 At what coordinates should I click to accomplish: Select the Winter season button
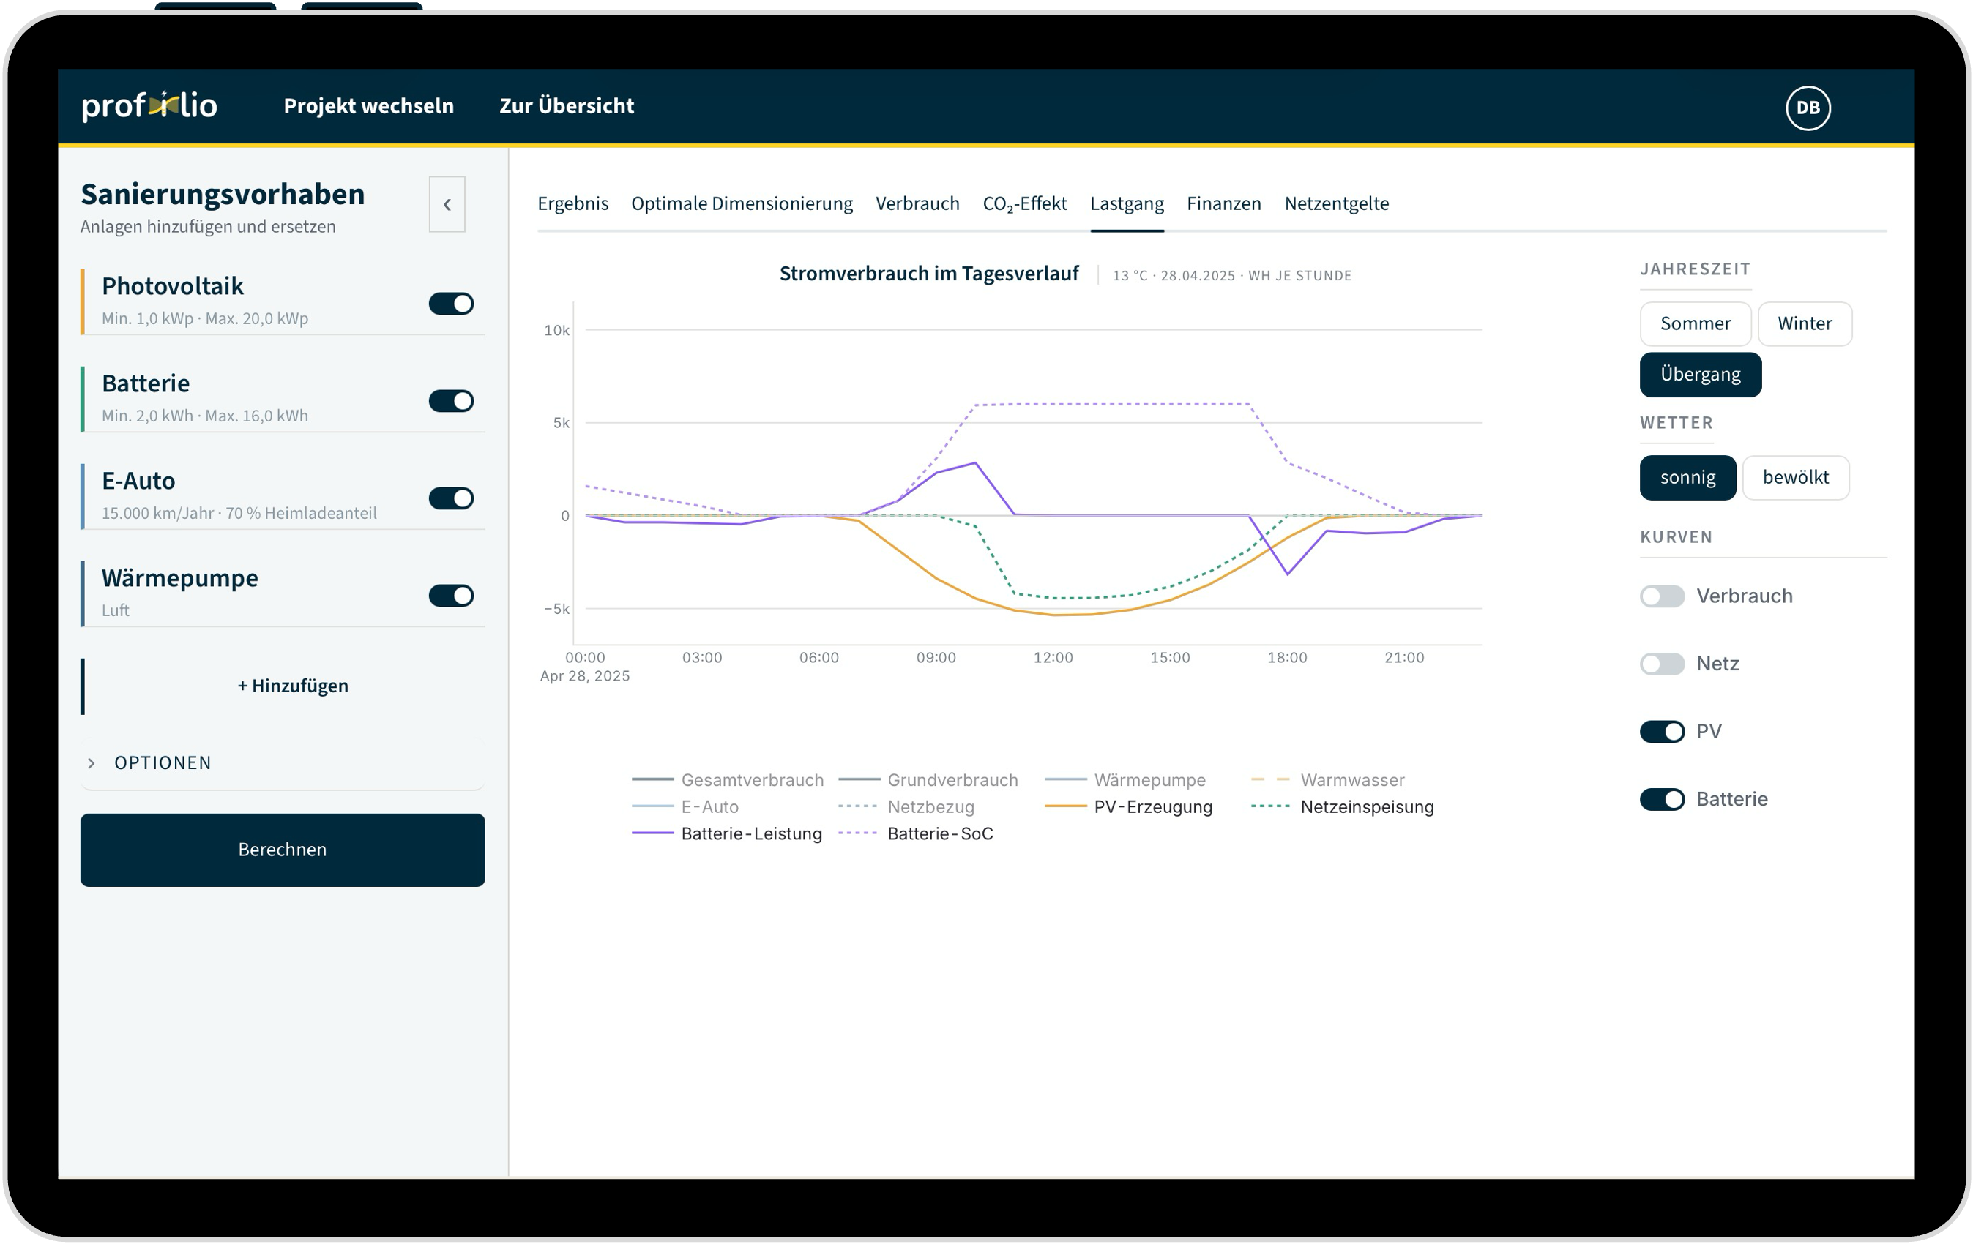[x=1804, y=323]
